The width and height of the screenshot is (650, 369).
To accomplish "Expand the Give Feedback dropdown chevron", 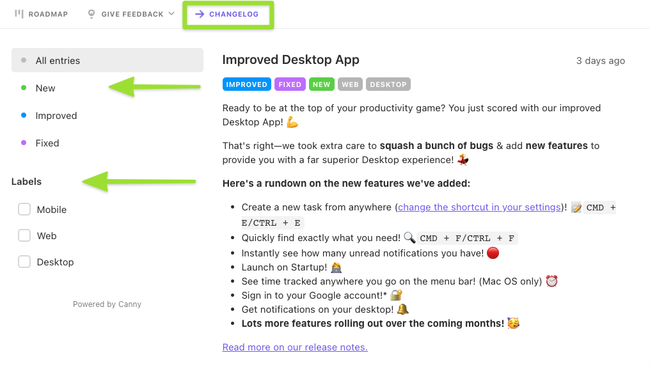I will pos(171,14).
